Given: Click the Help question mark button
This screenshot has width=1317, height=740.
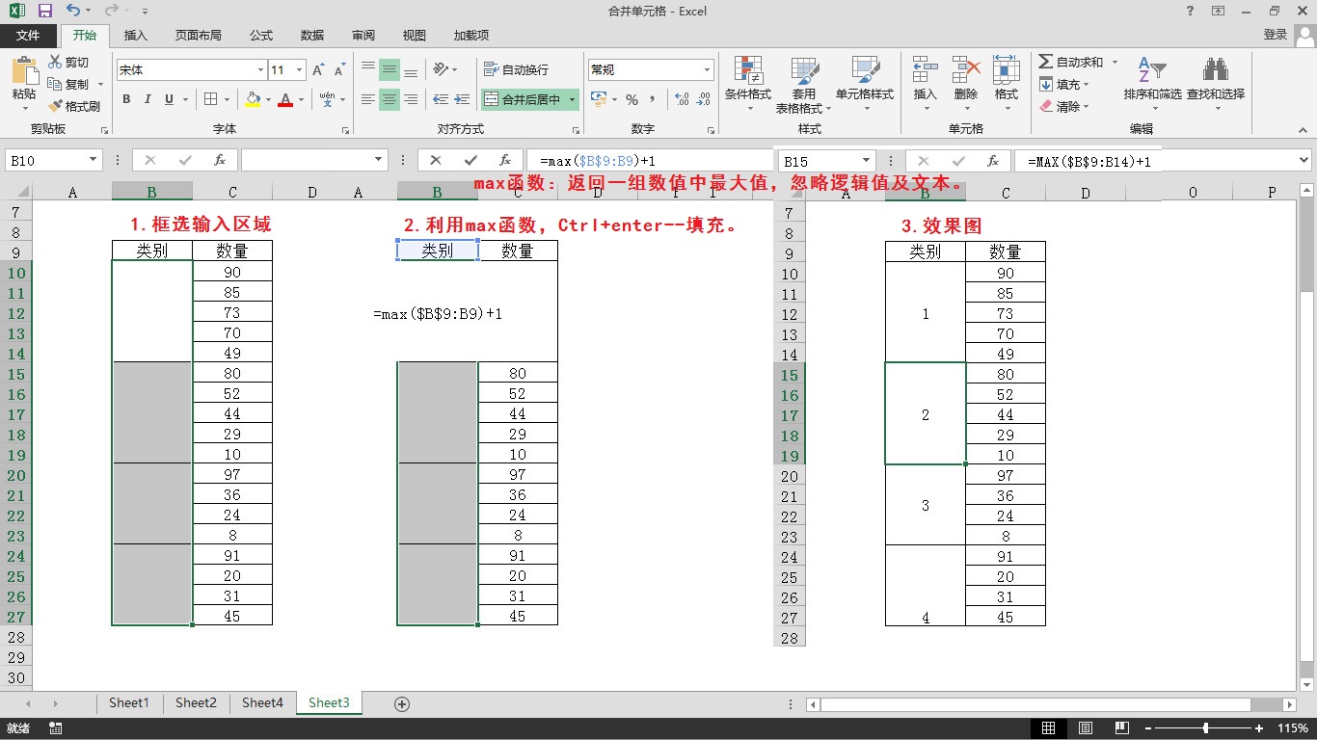Looking at the screenshot, I should coord(1191,12).
